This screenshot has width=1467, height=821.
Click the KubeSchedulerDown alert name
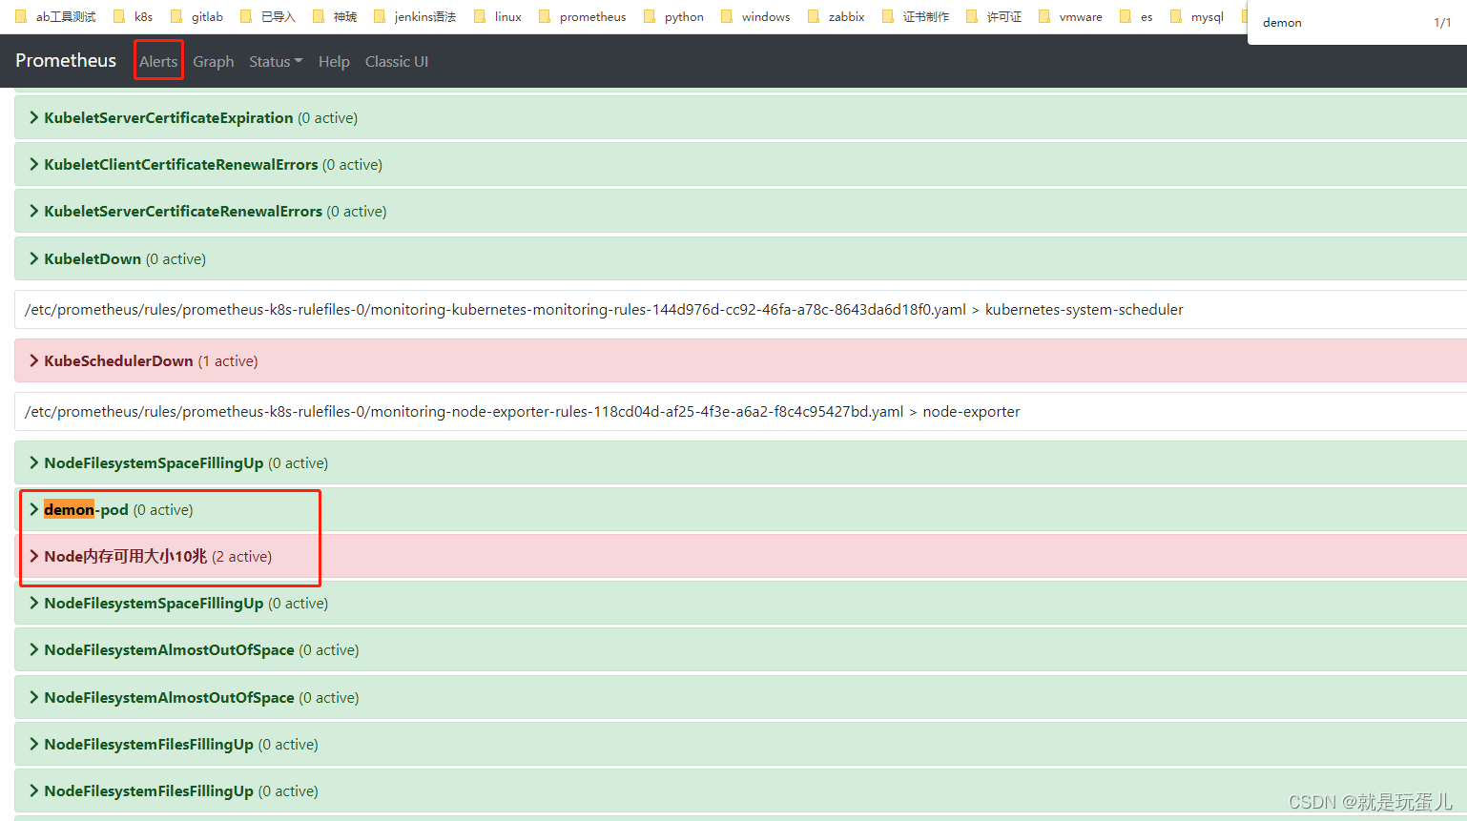click(x=118, y=360)
